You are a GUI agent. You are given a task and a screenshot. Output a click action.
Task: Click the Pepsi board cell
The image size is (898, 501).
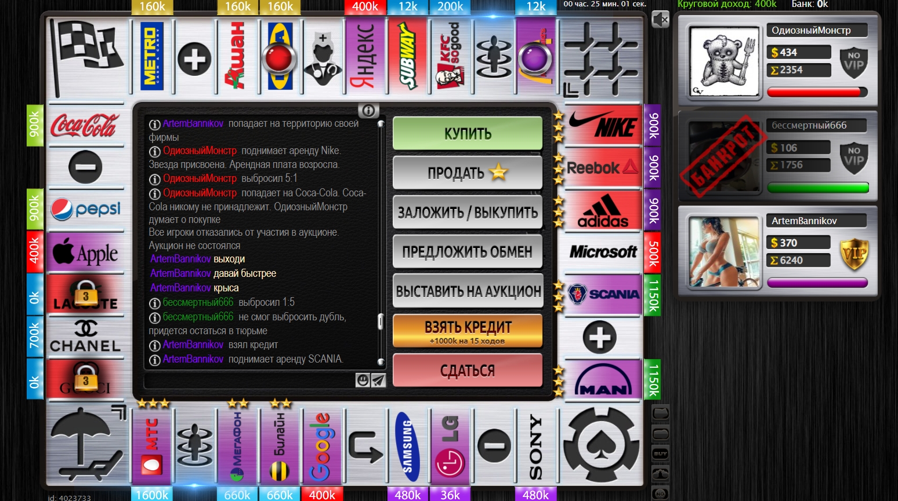click(x=85, y=210)
